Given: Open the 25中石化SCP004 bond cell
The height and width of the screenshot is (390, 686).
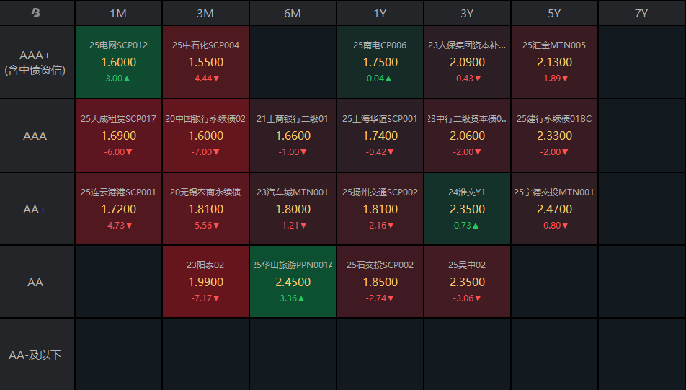Looking at the screenshot, I should pyautogui.click(x=205, y=62).
